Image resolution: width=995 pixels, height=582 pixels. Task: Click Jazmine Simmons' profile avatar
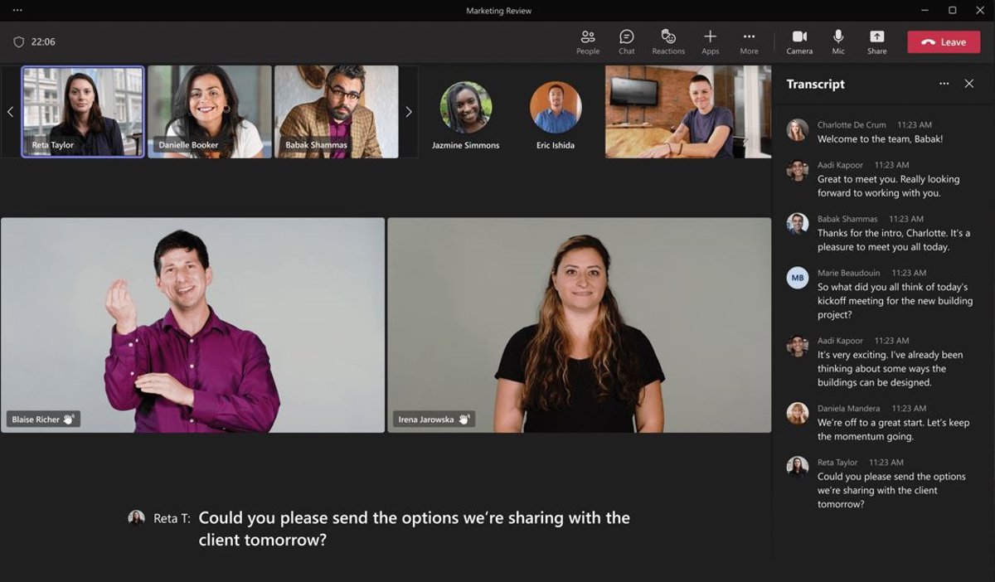point(465,108)
